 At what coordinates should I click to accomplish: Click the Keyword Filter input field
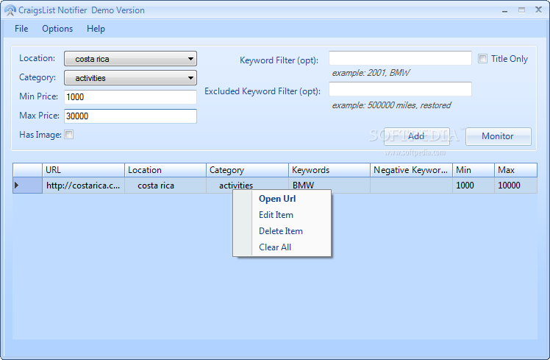coord(400,58)
